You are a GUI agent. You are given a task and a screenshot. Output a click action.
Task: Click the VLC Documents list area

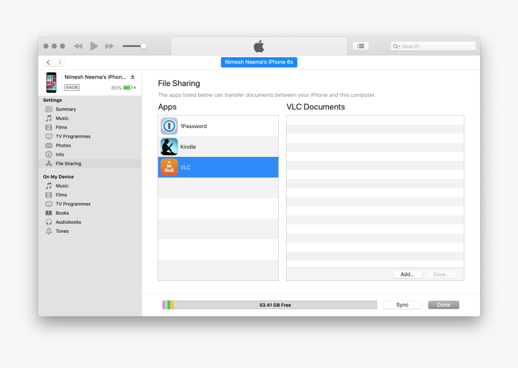point(375,192)
